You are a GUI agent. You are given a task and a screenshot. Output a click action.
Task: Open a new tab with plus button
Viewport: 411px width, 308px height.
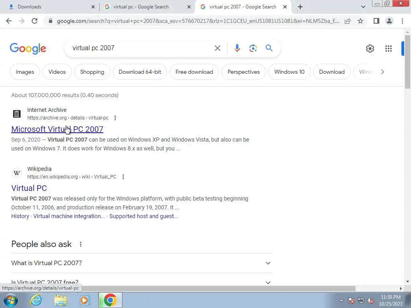click(x=300, y=7)
